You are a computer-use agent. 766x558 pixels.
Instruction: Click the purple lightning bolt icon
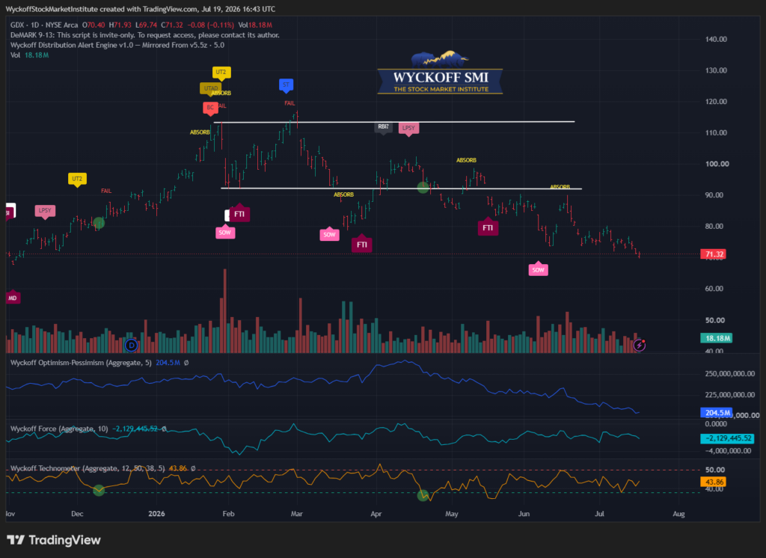coord(639,346)
